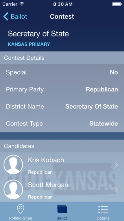Open Kris Kobach candidate name
The width and height of the screenshot is (124, 221).
coord(46,160)
